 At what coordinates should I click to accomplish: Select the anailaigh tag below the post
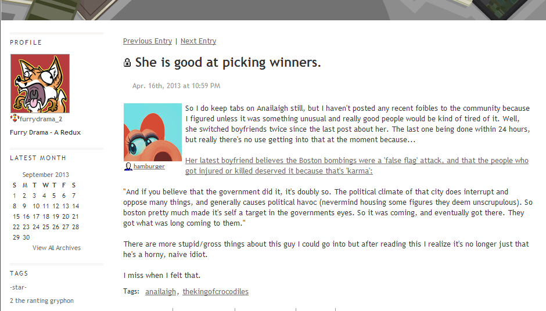click(x=160, y=292)
